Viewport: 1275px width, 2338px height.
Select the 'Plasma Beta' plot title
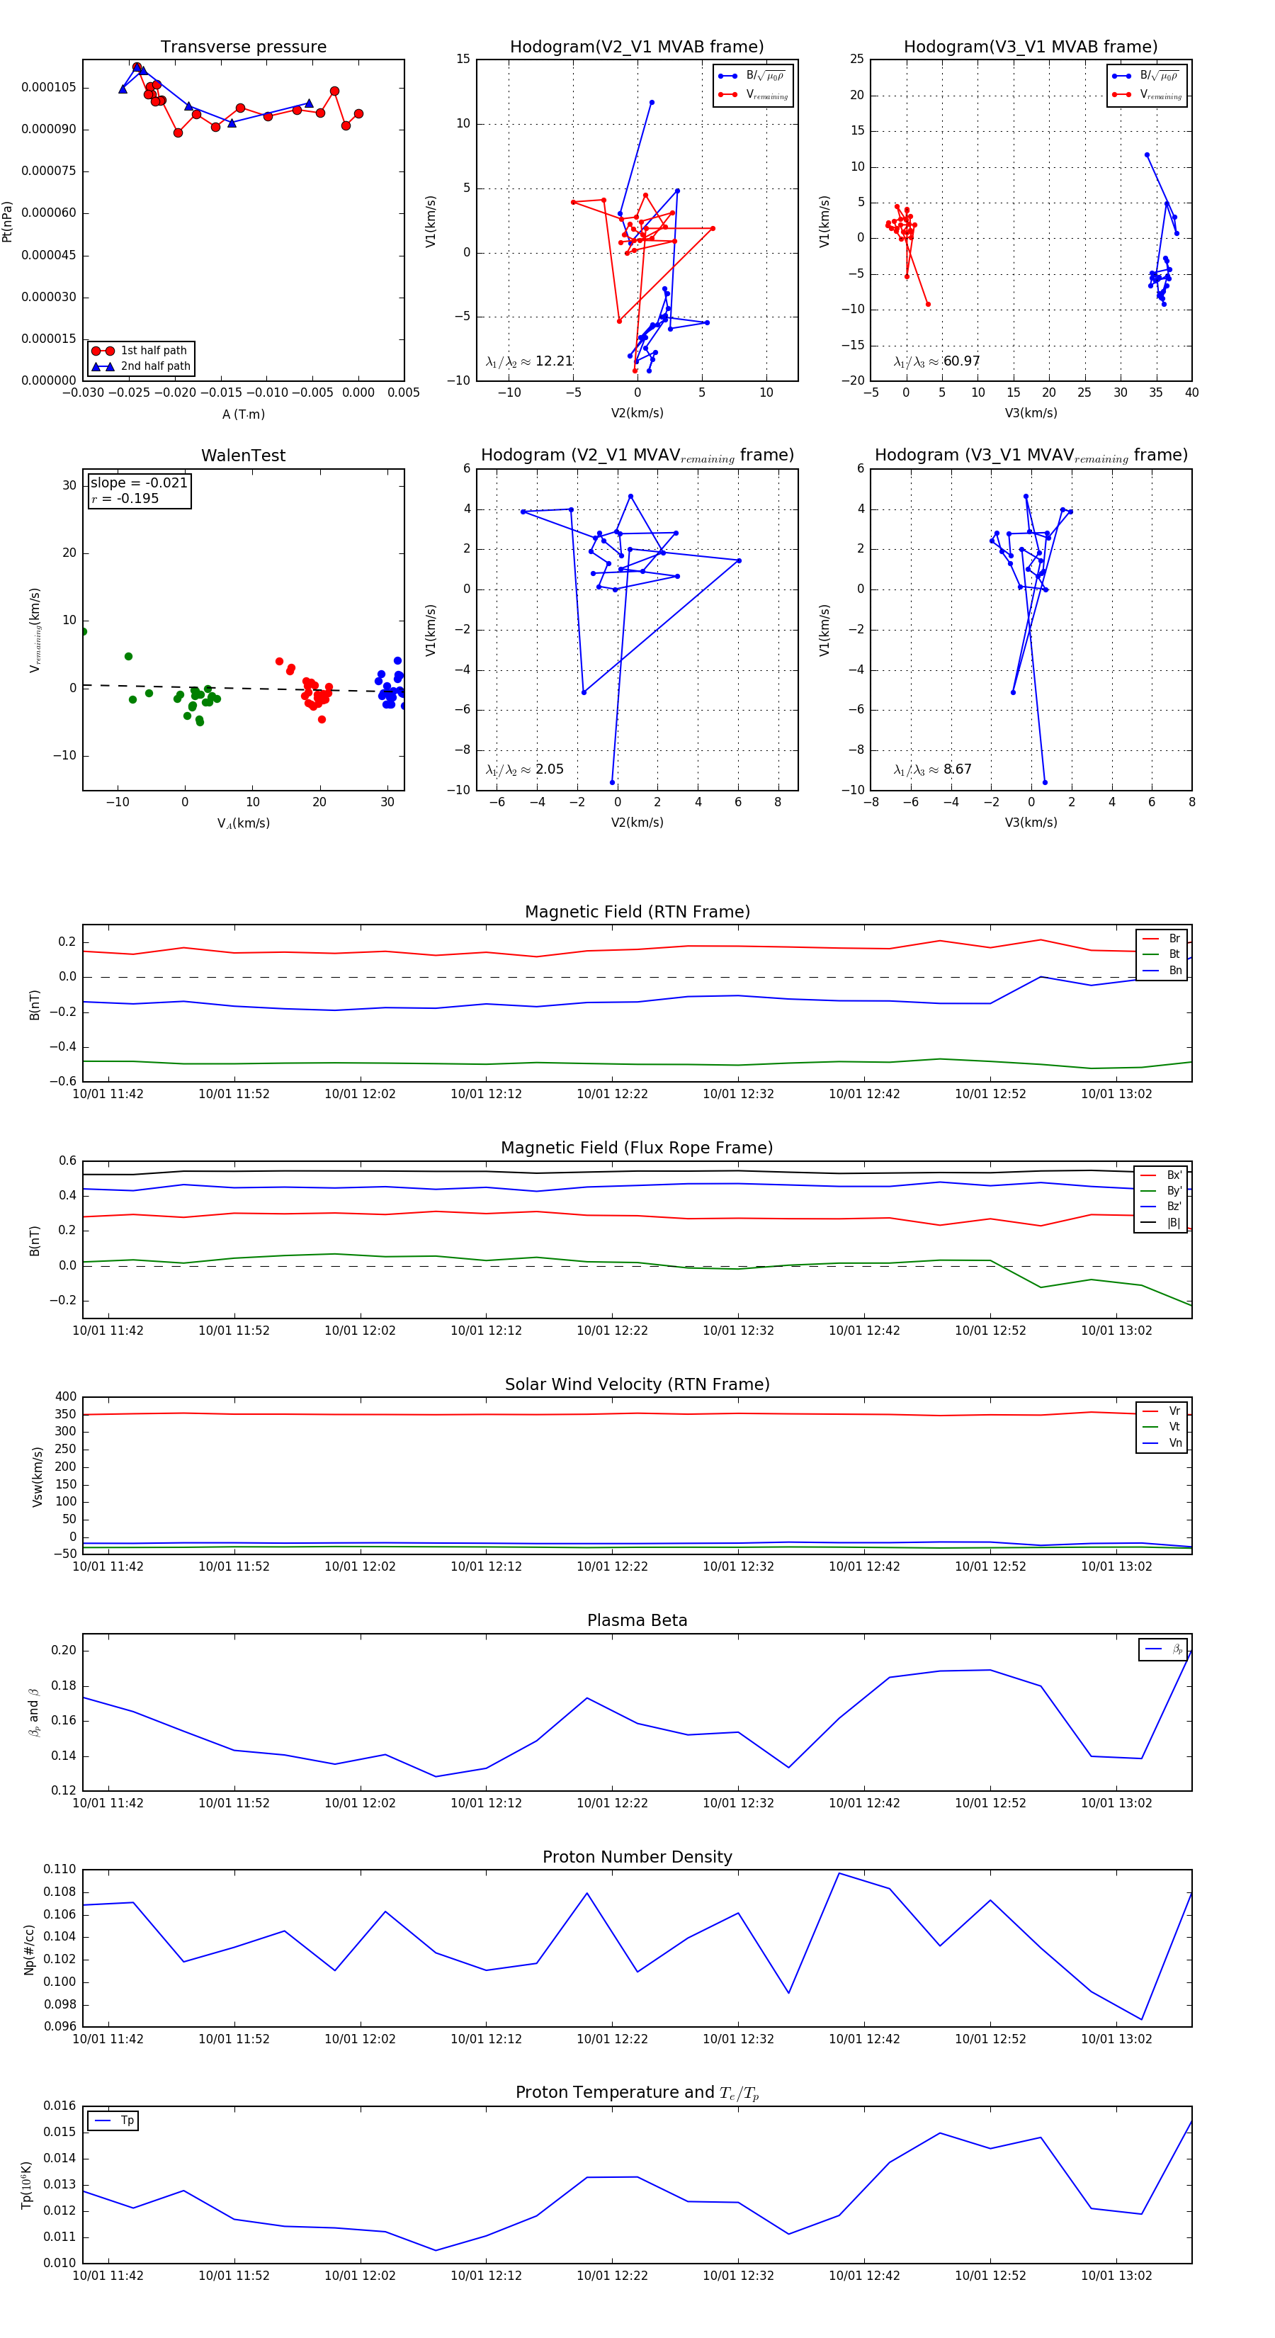coord(637,1620)
